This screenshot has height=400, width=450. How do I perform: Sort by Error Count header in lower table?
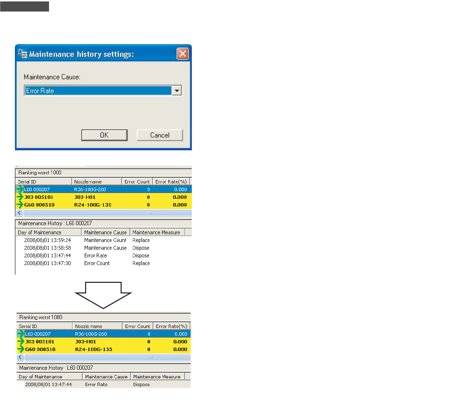coord(138,326)
